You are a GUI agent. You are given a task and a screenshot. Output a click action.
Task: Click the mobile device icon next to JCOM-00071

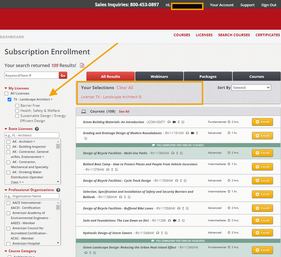(x=178, y=122)
